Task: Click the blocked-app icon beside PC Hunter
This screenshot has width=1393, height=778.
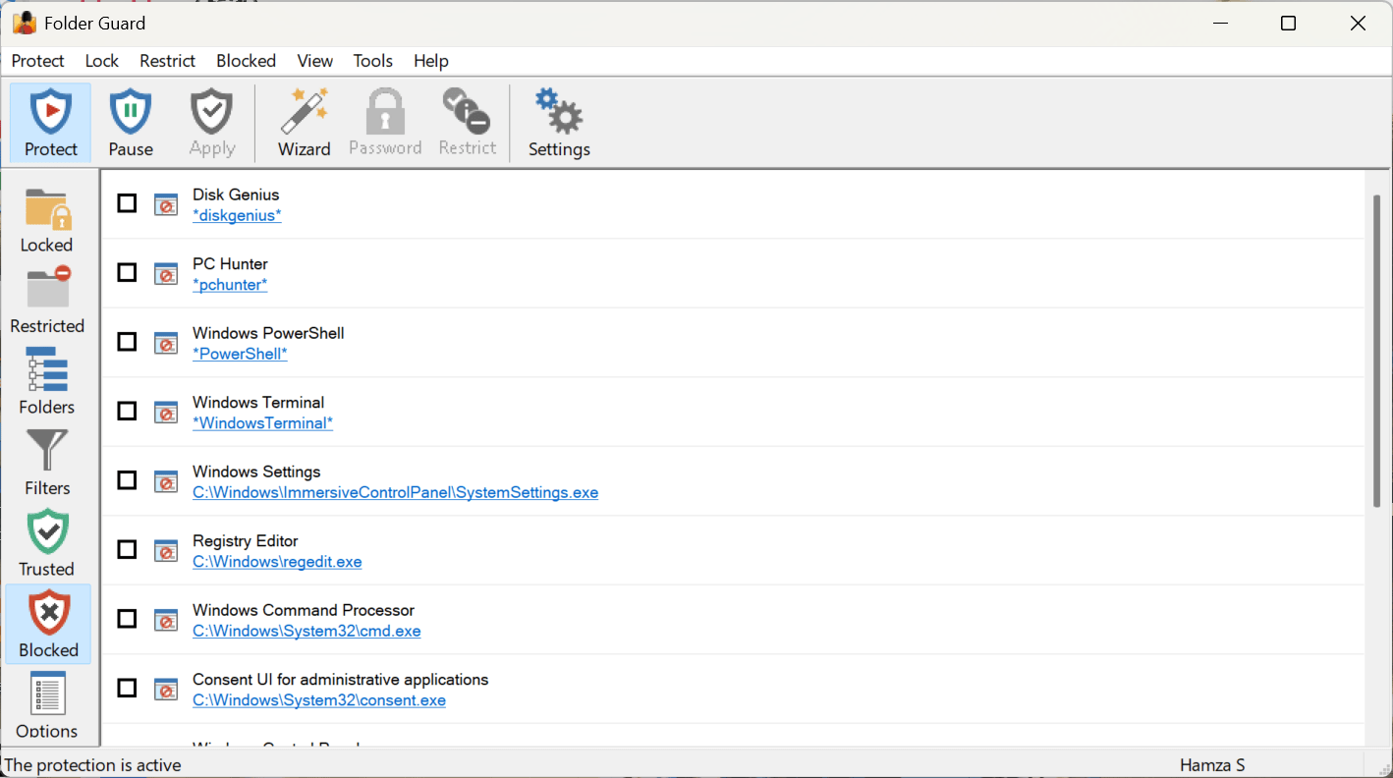Action: tap(166, 273)
